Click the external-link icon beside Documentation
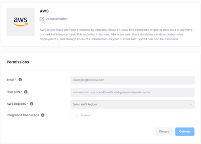This screenshot has height=144, width=201. (x=42, y=19)
